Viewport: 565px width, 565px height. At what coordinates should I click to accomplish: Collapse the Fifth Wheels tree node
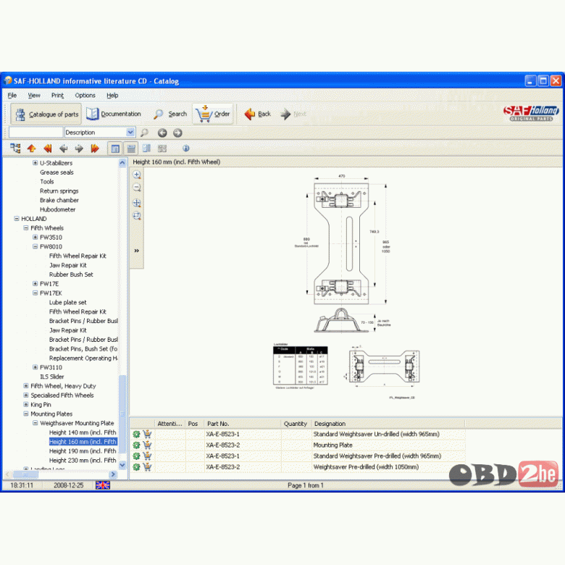(25, 228)
